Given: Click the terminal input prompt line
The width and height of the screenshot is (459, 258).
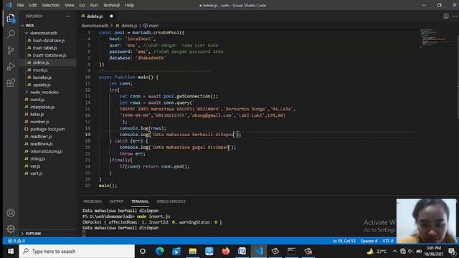Looking at the screenshot, I should pyautogui.click(x=84, y=233).
